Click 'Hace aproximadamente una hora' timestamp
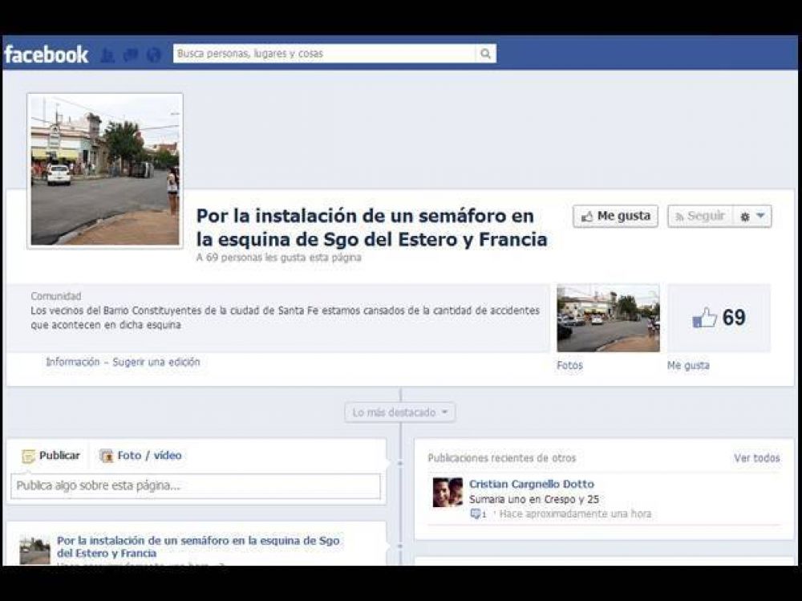Screen dimensions: 802x601 click(575, 514)
